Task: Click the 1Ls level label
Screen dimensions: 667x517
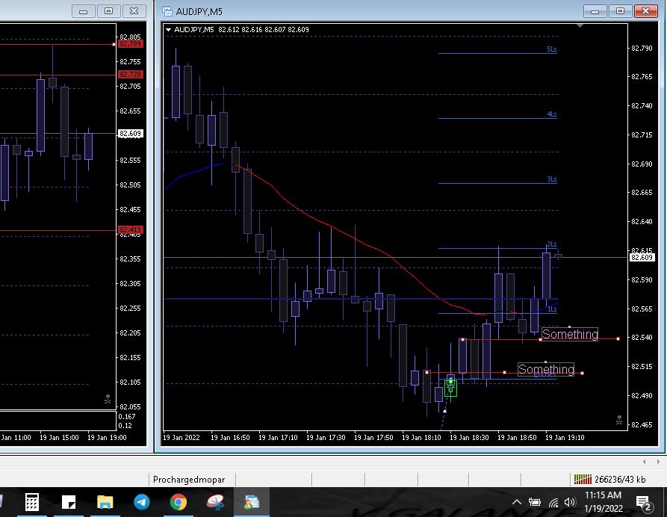Action: coord(552,309)
